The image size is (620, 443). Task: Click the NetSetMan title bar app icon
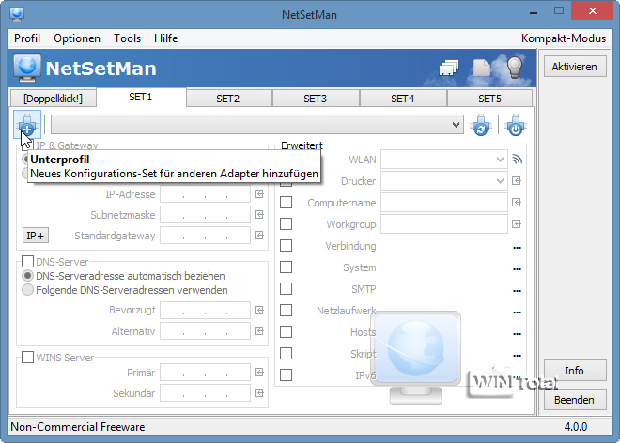pyautogui.click(x=17, y=14)
